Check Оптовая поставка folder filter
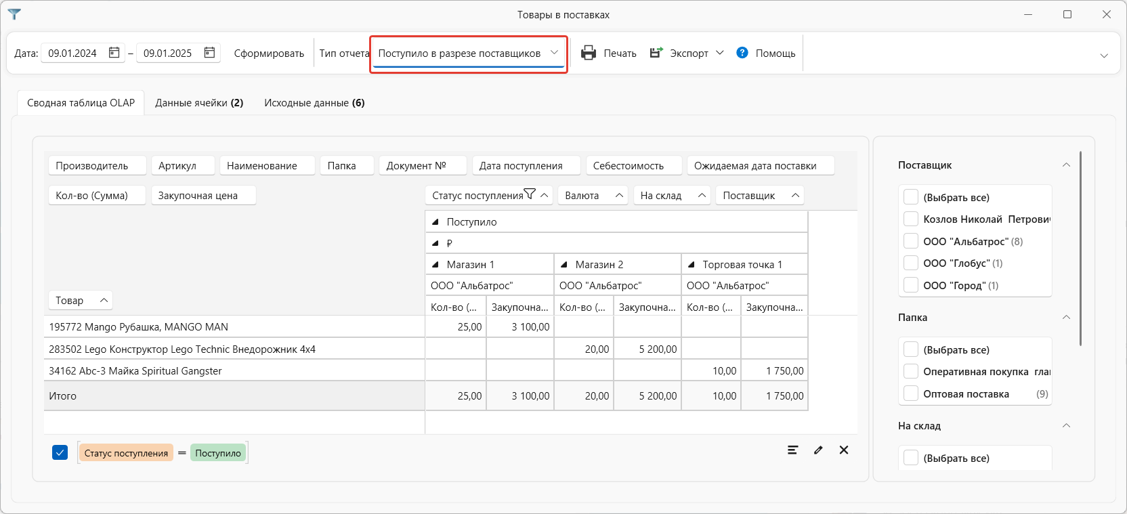 pyautogui.click(x=911, y=393)
